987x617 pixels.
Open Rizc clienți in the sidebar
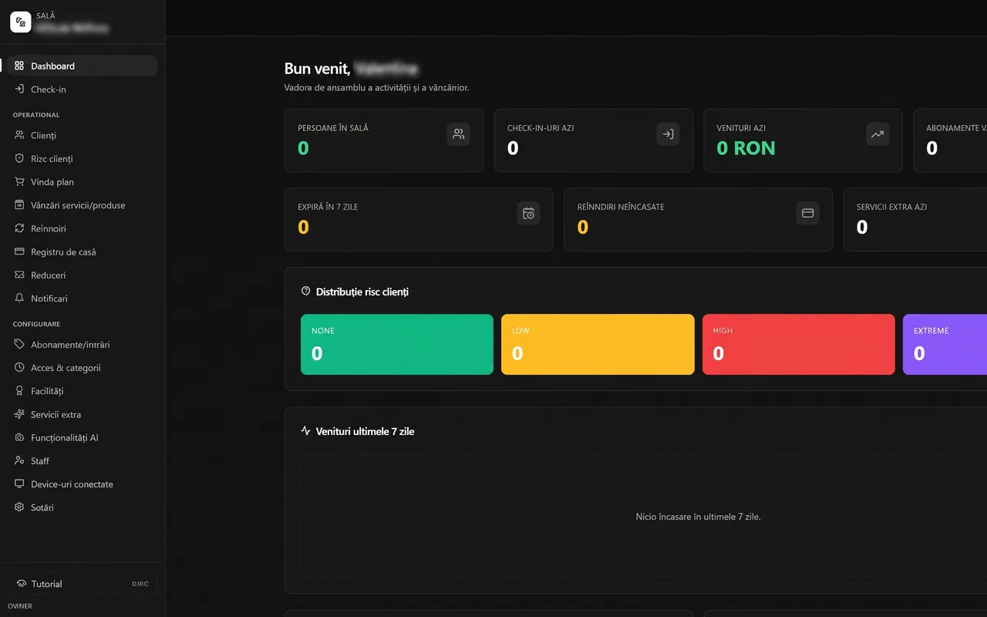point(82,159)
